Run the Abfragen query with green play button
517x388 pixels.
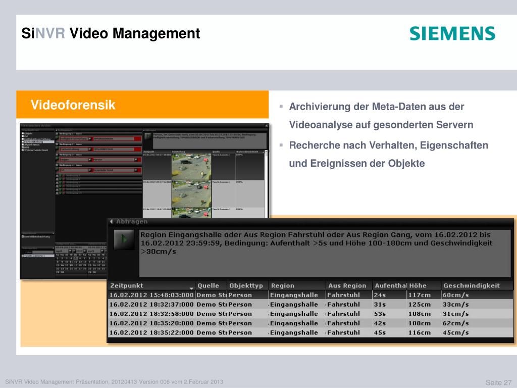click(x=124, y=239)
